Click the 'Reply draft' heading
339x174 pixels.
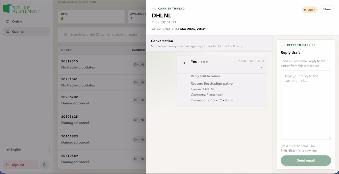[x=290, y=53]
